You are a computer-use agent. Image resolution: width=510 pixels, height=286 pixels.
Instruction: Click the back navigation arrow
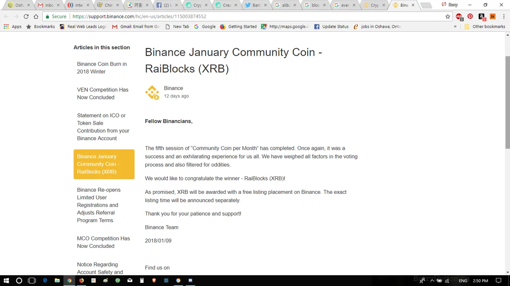pyautogui.click(x=6, y=16)
